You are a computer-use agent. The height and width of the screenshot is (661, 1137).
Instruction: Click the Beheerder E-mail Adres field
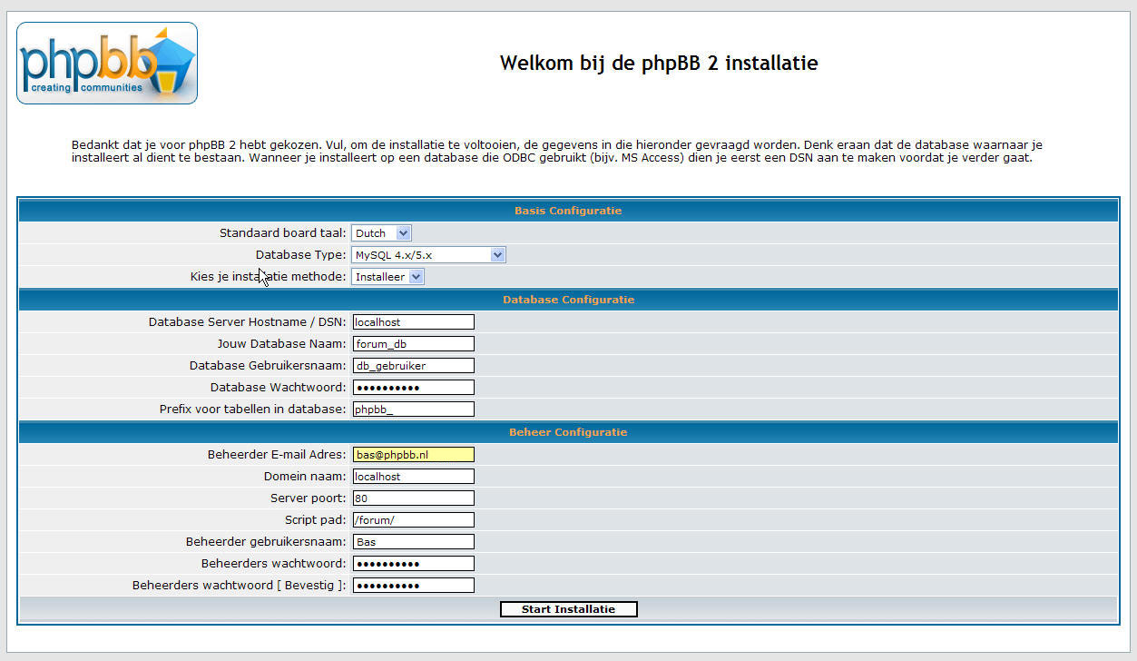[413, 455]
